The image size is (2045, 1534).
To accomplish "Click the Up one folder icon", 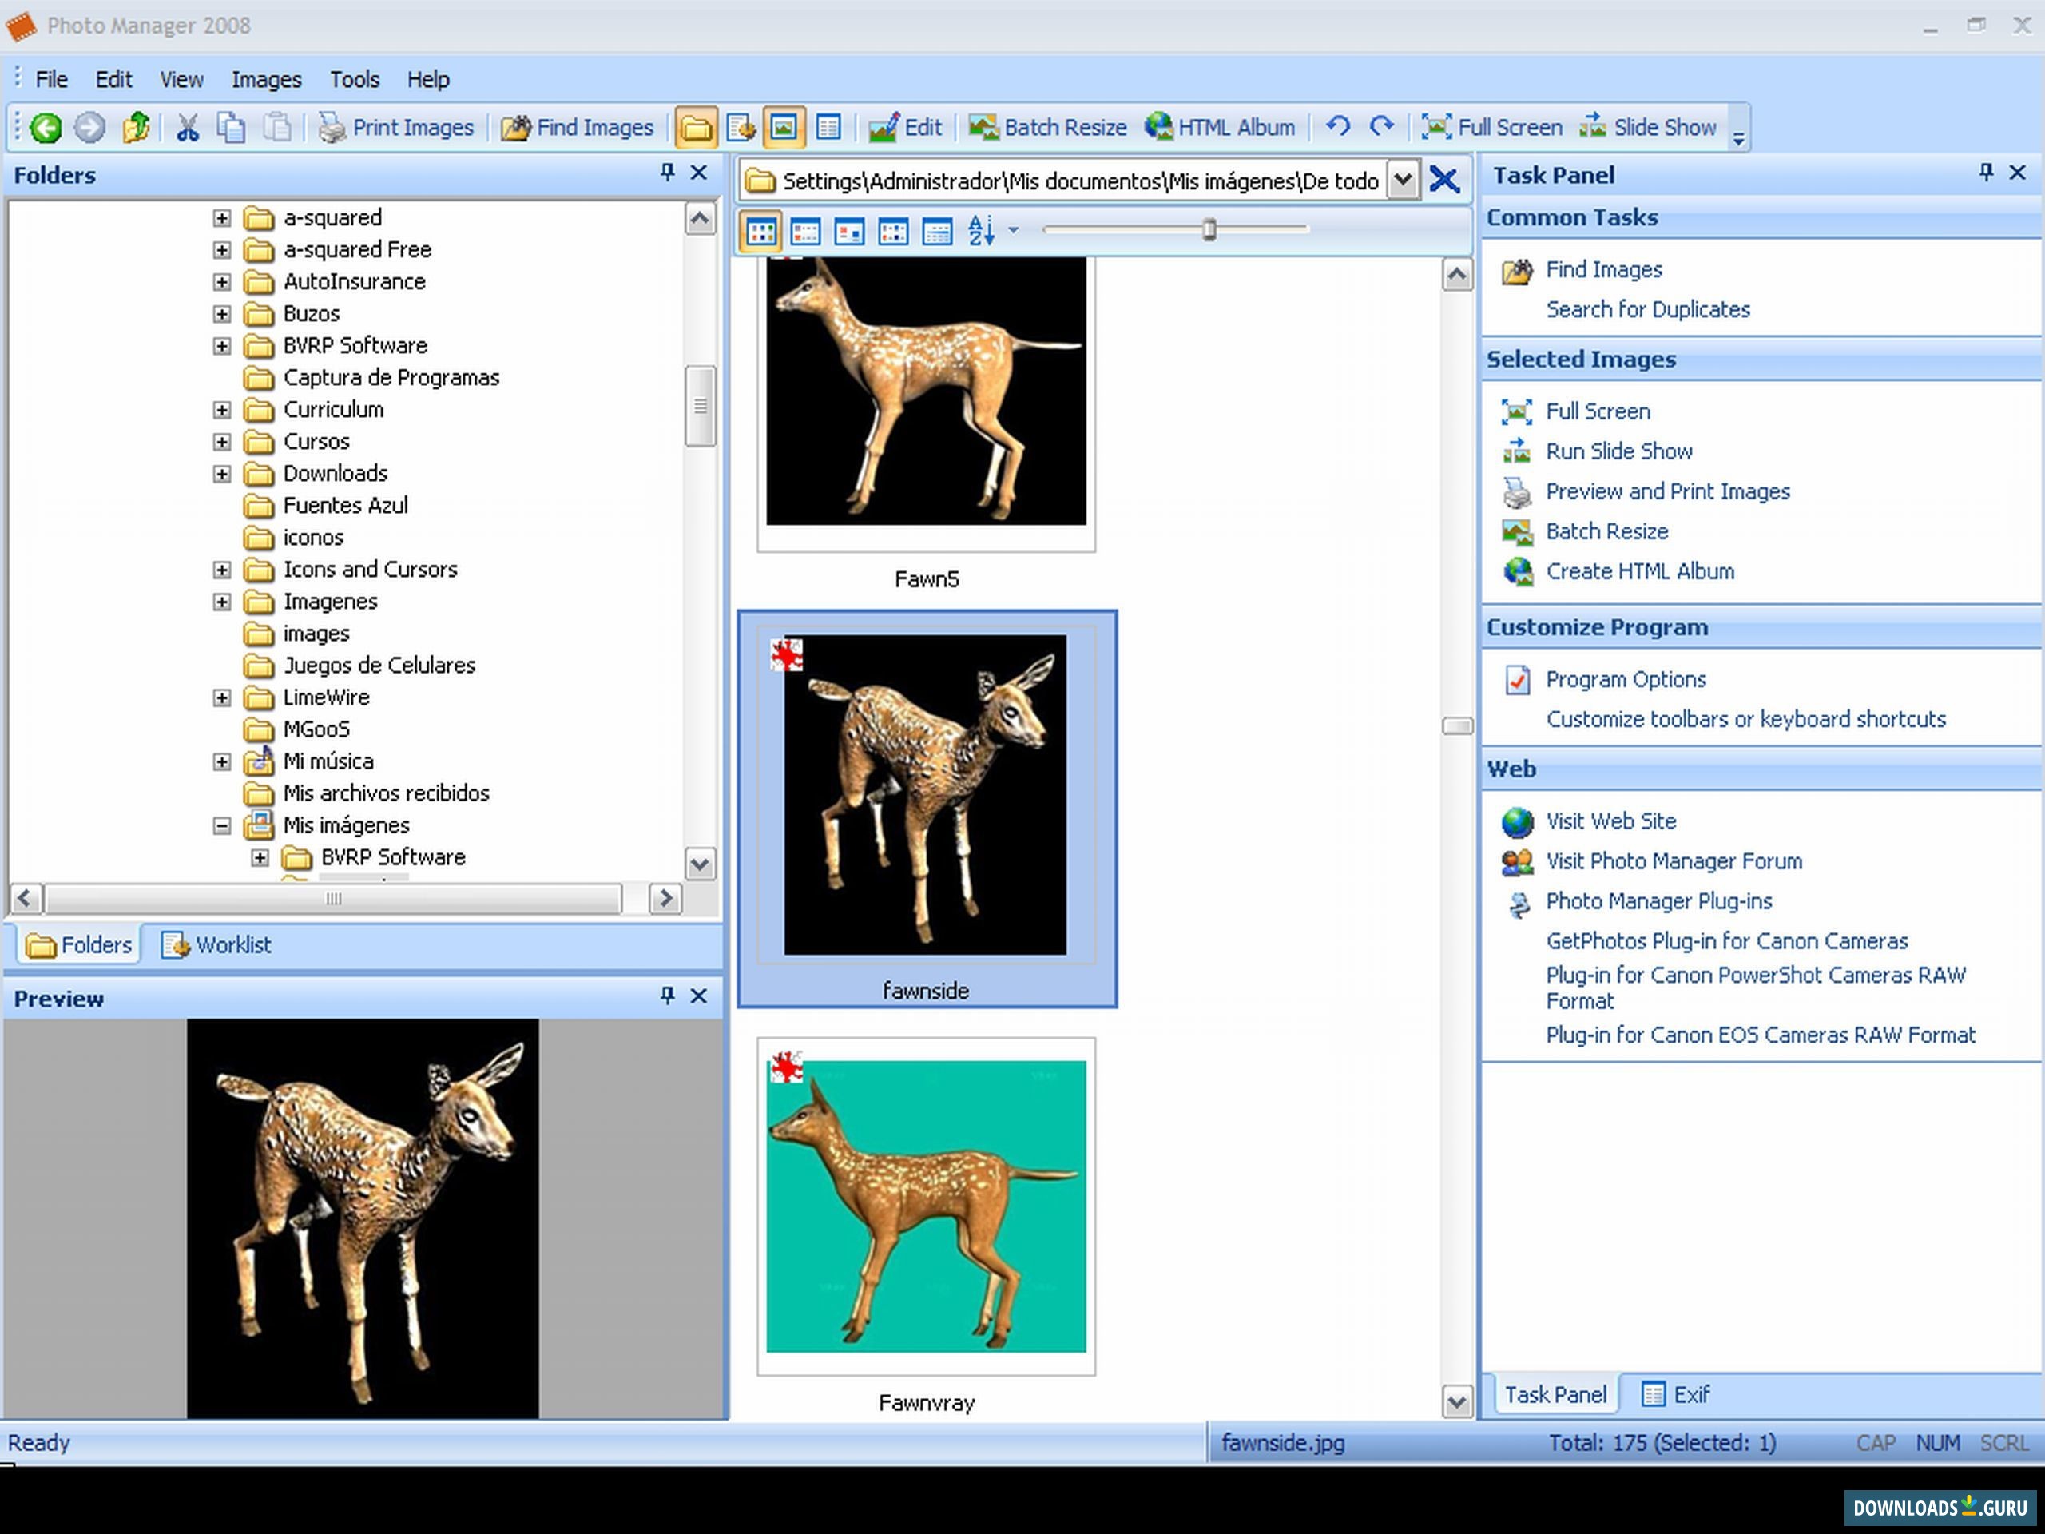I will [x=137, y=128].
